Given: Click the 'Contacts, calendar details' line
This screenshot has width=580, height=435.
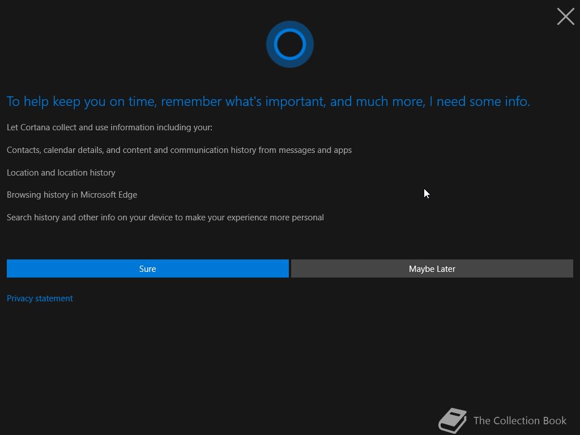Looking at the screenshot, I should point(179,150).
